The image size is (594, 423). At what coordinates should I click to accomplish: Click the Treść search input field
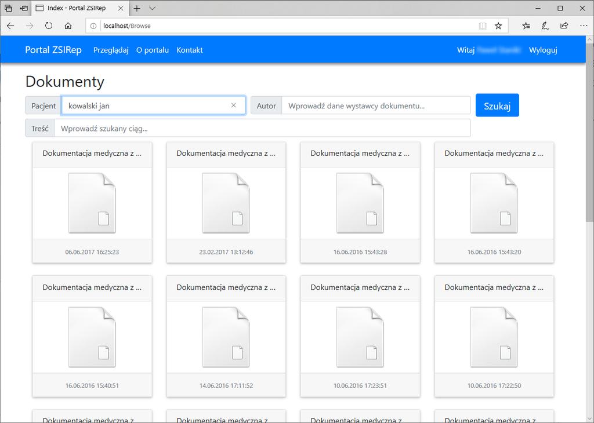263,128
